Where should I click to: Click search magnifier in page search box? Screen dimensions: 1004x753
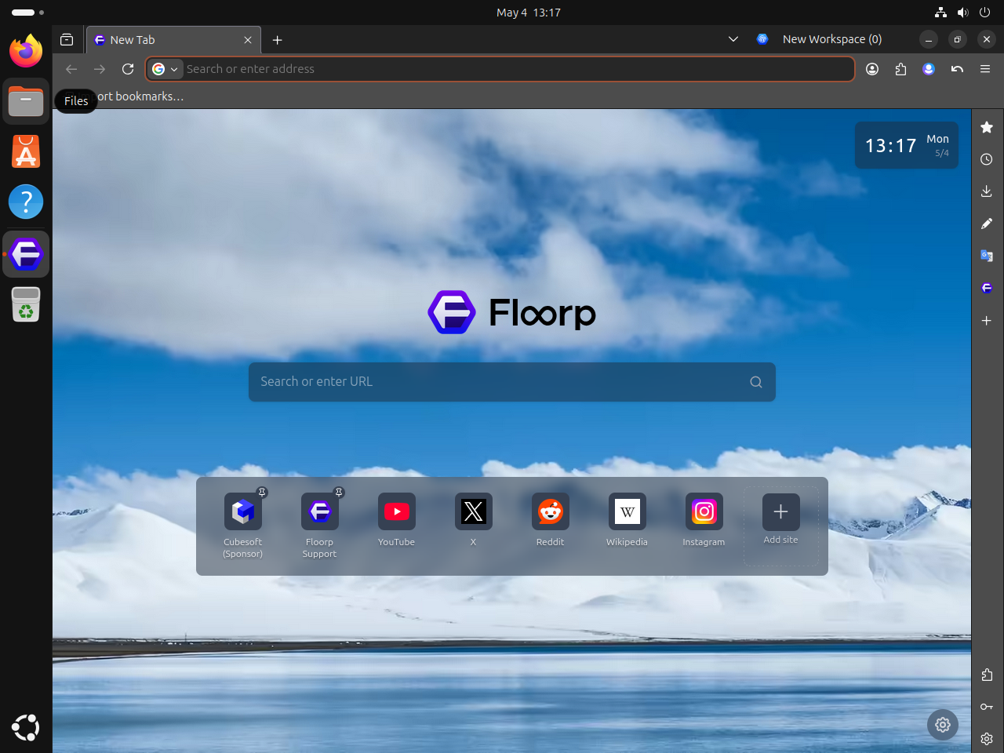(x=756, y=382)
